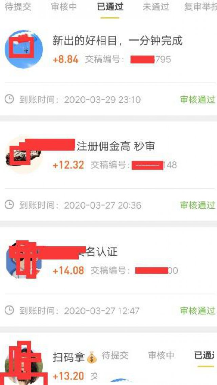Select the overlaid 审核中 tab at bottom
The image size is (217, 385).
tap(161, 355)
